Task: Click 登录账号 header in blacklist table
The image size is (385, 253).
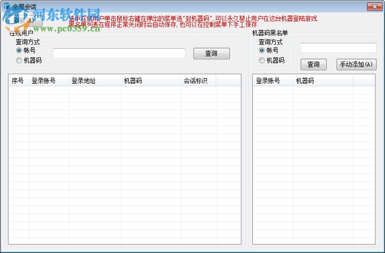Action: coord(273,81)
